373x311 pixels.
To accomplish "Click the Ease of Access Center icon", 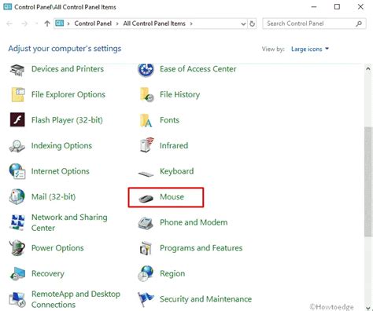I will click(x=146, y=70).
